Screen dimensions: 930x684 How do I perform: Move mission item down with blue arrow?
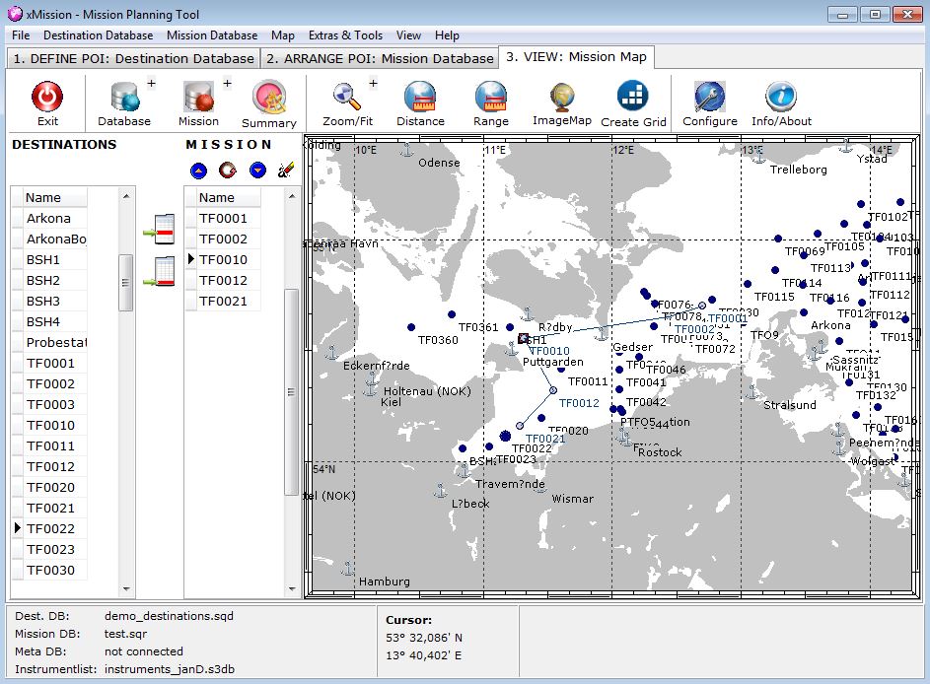click(x=258, y=171)
